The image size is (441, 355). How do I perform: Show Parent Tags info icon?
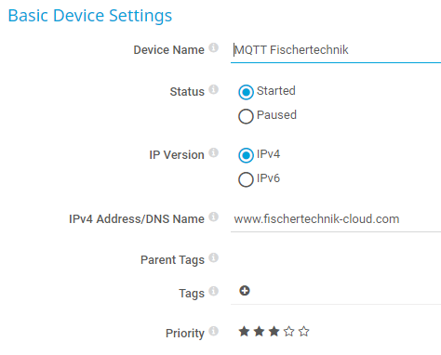(213, 257)
